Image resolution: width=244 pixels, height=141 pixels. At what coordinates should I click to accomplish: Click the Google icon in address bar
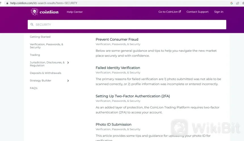pyautogui.click(x=232, y=3)
